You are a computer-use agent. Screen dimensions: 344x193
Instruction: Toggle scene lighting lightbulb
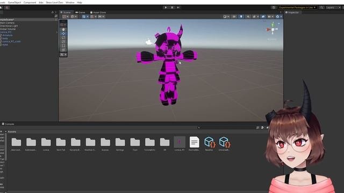click(x=241, y=17)
